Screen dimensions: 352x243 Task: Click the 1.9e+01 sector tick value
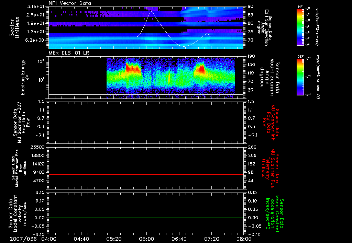pyautogui.click(x=36, y=23)
